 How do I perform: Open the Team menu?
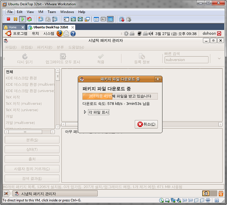pyautogui.click(x=52, y=12)
